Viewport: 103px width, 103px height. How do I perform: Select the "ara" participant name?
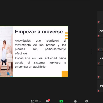tap(101, 86)
